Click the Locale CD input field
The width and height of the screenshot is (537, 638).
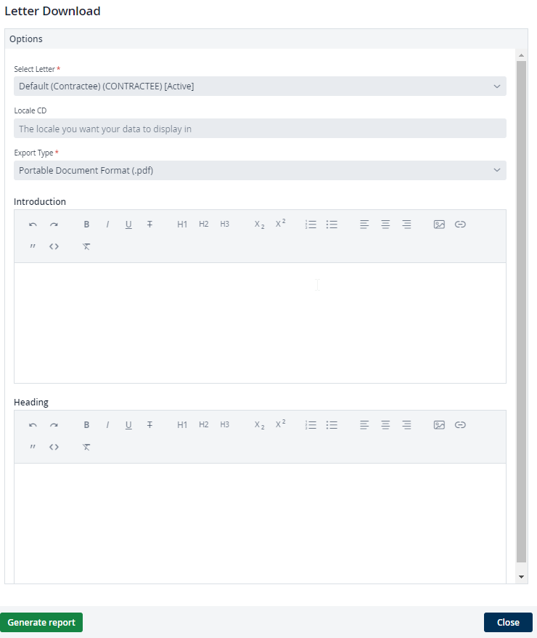(260, 129)
